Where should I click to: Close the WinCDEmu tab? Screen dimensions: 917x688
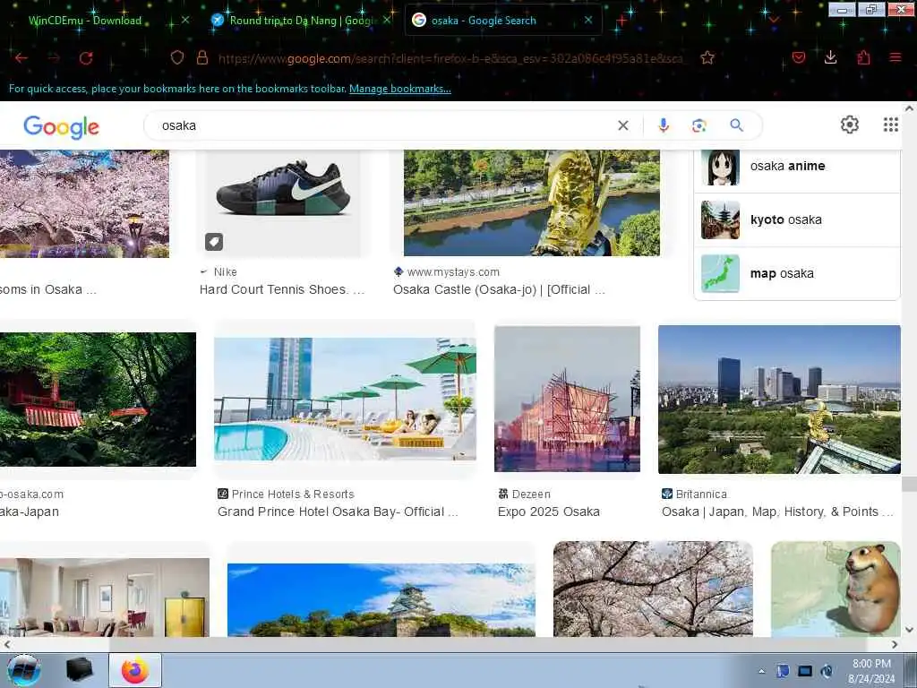184,20
